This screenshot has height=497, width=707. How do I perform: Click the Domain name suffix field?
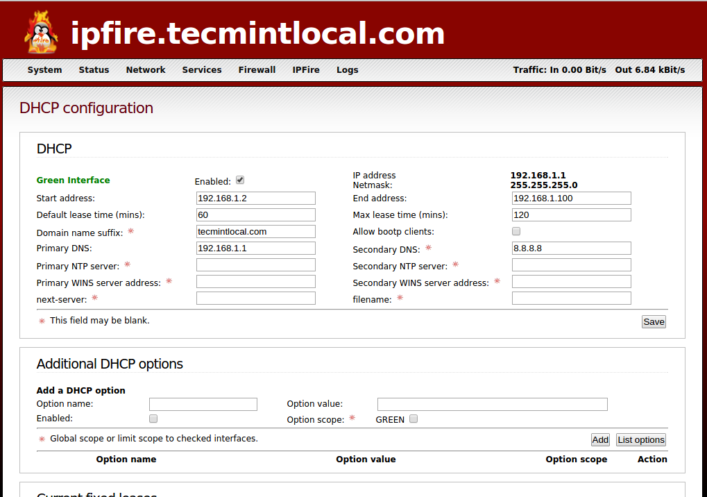[255, 231]
